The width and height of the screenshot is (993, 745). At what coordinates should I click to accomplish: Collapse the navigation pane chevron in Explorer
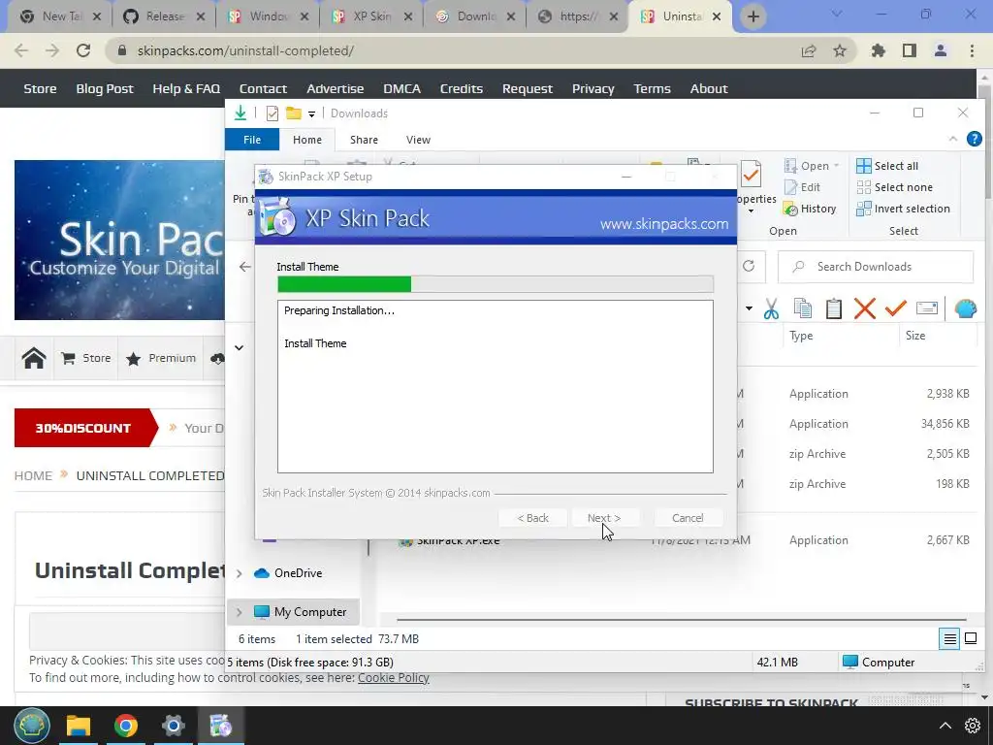pyautogui.click(x=239, y=348)
